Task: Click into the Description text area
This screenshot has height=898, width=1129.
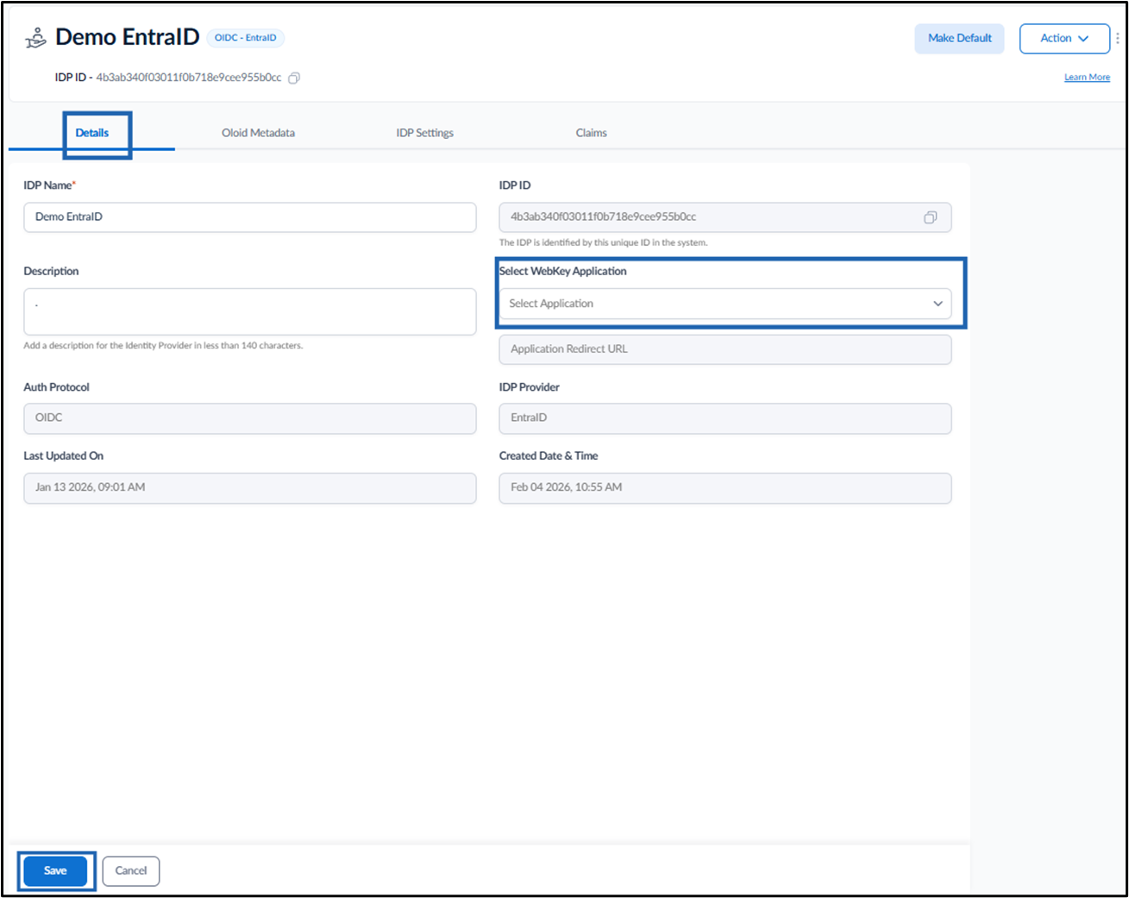Action: tap(250, 311)
